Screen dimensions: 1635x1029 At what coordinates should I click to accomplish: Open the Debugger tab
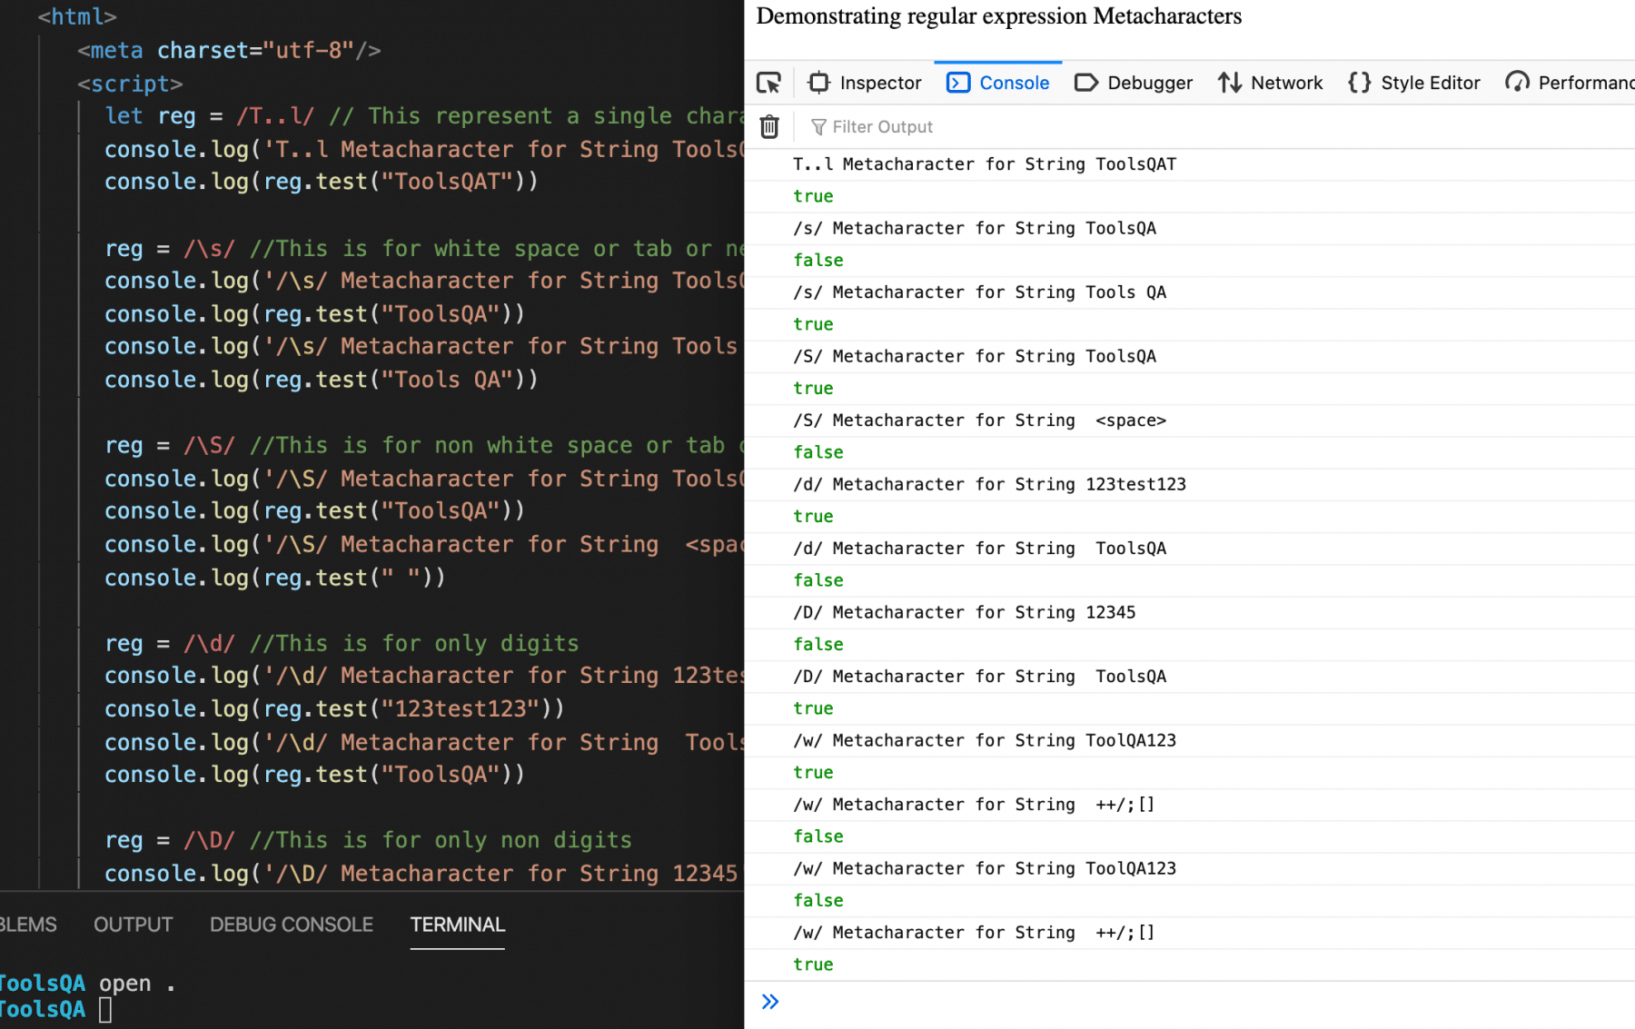point(1134,83)
